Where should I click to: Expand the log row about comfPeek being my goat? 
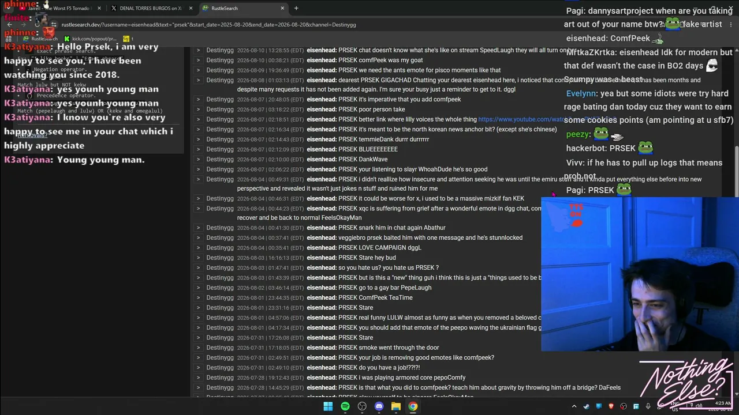[x=198, y=60]
